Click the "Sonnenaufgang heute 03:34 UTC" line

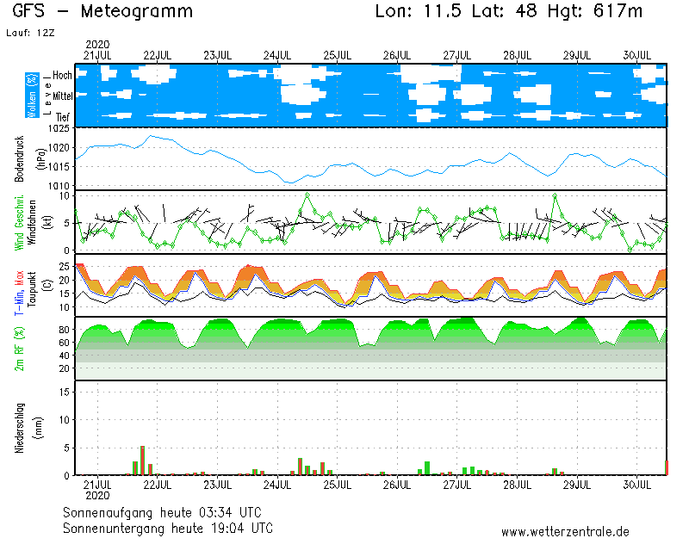(x=162, y=512)
